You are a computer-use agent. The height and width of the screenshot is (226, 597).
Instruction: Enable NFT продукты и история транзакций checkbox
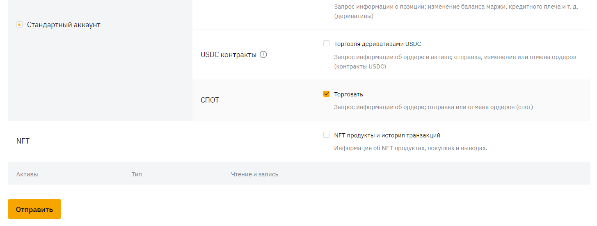pyautogui.click(x=326, y=135)
